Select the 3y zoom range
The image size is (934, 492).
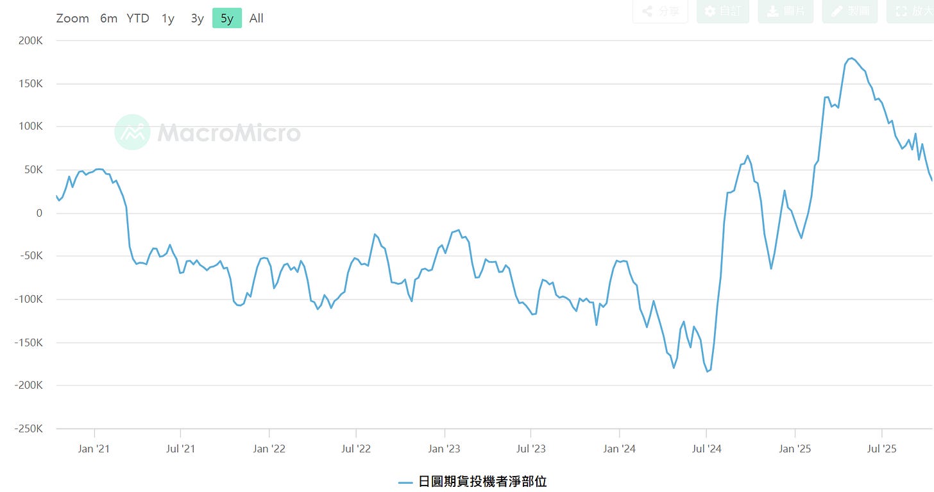197,19
